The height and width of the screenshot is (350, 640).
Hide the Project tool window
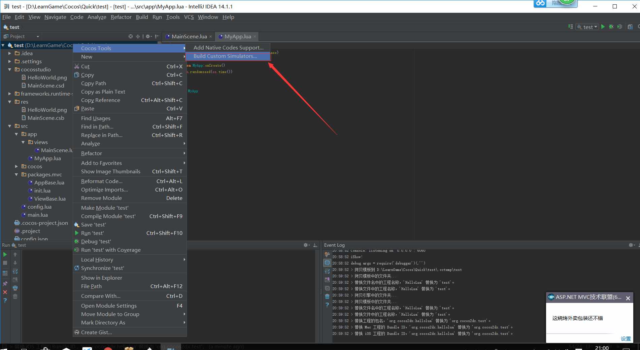[157, 36]
